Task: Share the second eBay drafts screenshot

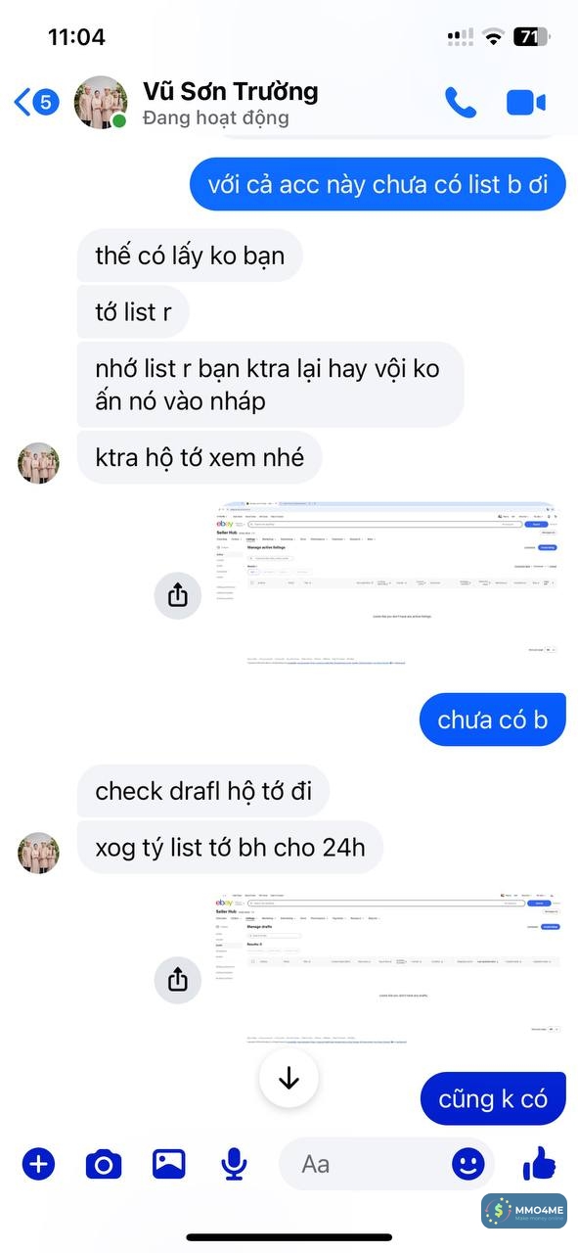Action: [x=178, y=978]
